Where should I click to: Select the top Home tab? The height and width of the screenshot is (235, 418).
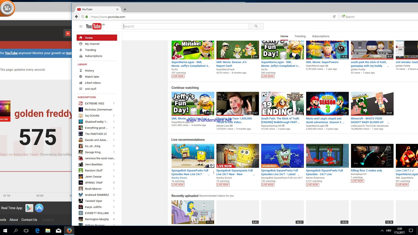click(x=284, y=36)
